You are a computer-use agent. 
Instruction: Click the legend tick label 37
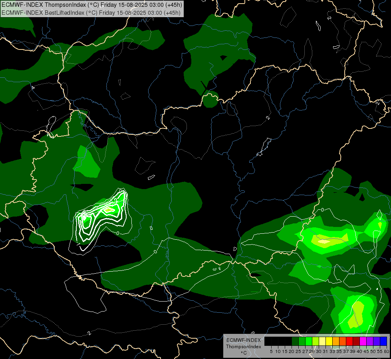click(346, 351)
